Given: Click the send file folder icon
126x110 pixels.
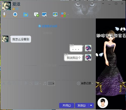Looking at the screenshot, I should 26,14.
